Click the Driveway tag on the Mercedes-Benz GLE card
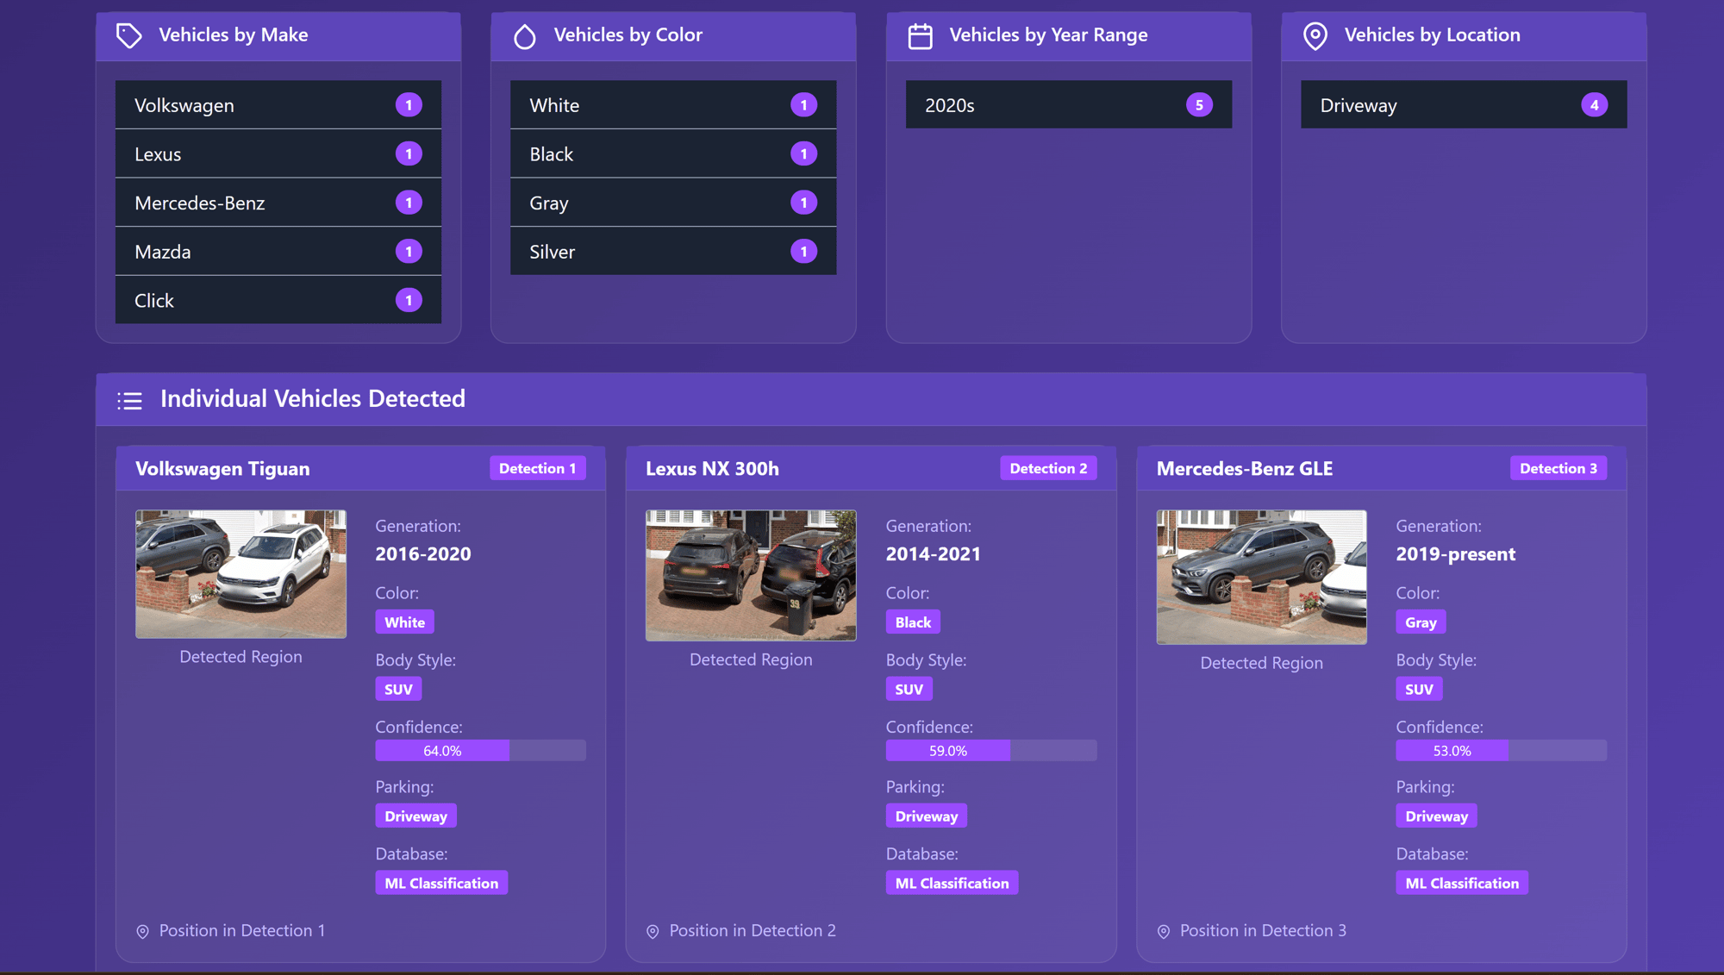The height and width of the screenshot is (975, 1724). pyautogui.click(x=1436, y=816)
